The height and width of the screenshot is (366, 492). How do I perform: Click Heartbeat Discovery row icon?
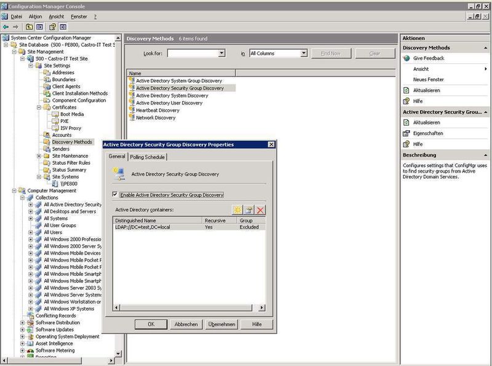point(132,110)
